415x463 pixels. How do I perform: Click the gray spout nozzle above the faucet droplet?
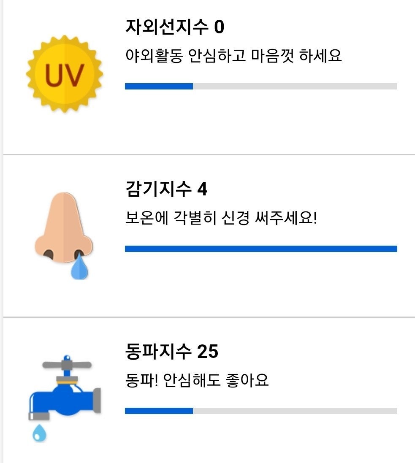[39, 416]
